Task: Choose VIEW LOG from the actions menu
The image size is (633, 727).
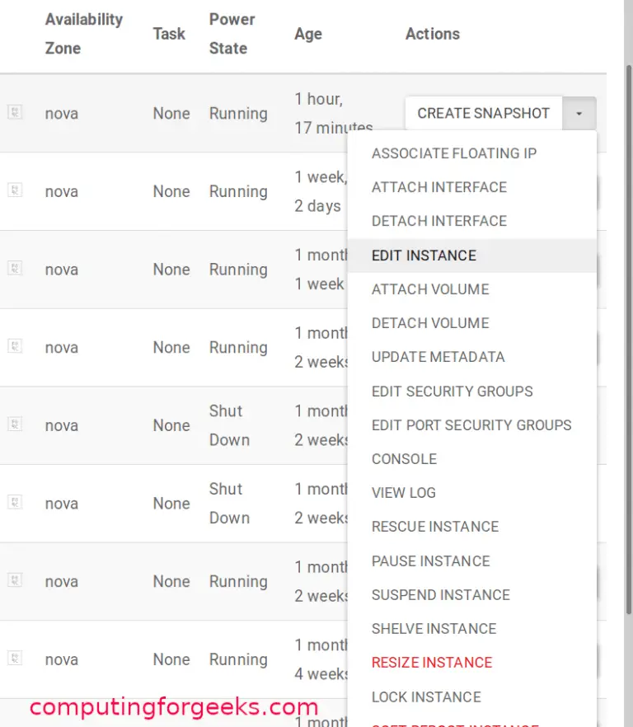Action: (x=404, y=493)
